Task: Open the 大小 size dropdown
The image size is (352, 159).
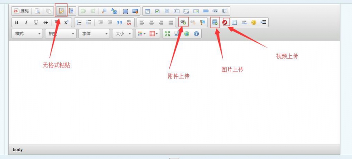Action: (x=123, y=34)
